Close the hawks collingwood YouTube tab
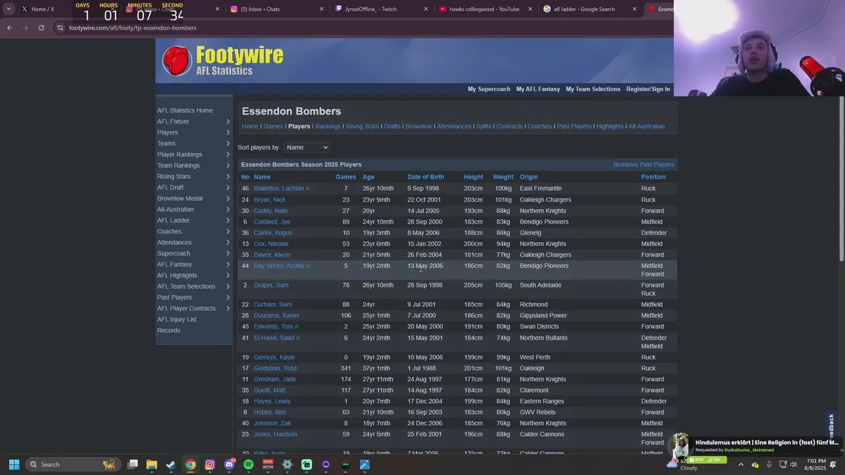The width and height of the screenshot is (845, 475). point(530,9)
